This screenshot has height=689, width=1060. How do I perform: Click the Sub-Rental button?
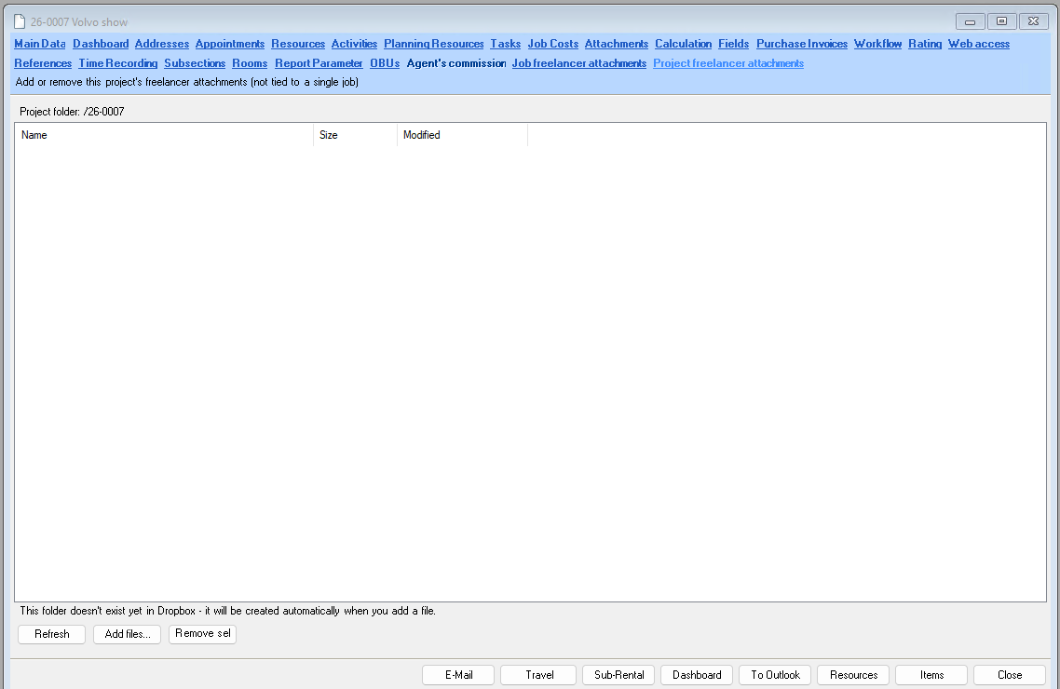(618, 675)
